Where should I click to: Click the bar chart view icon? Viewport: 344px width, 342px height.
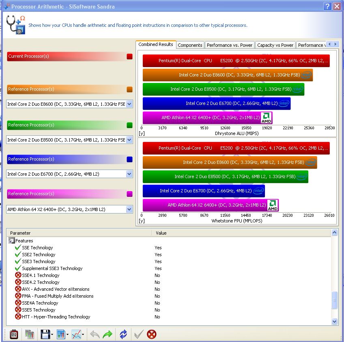[x=61, y=334]
